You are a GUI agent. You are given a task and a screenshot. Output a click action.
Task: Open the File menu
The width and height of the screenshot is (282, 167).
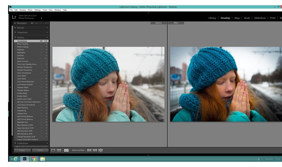pos(11,10)
